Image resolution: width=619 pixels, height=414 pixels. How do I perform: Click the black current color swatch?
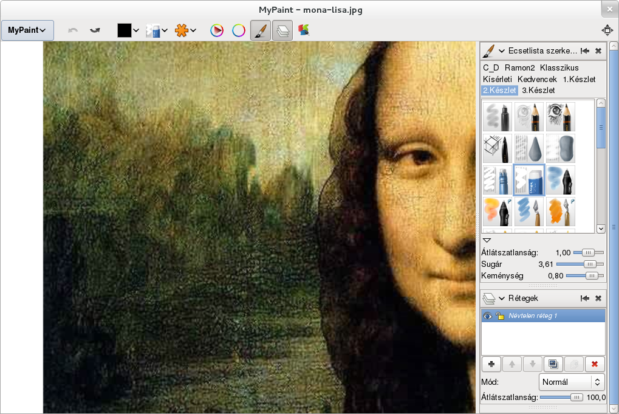tap(124, 30)
